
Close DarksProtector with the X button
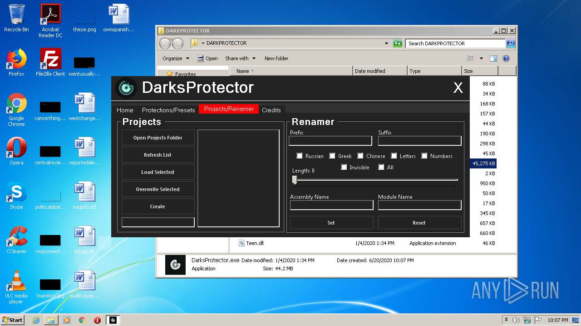tap(458, 88)
